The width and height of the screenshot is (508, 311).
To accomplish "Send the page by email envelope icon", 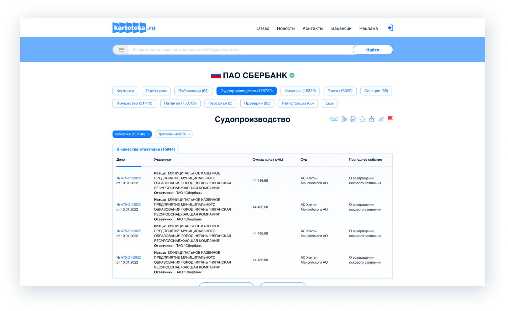I will pyautogui.click(x=333, y=119).
